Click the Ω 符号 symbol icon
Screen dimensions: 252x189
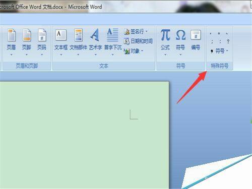coord(180,35)
